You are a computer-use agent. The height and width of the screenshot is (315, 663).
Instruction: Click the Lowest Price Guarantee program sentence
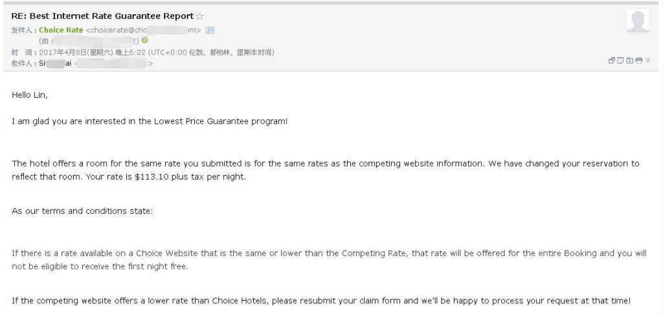[150, 121]
